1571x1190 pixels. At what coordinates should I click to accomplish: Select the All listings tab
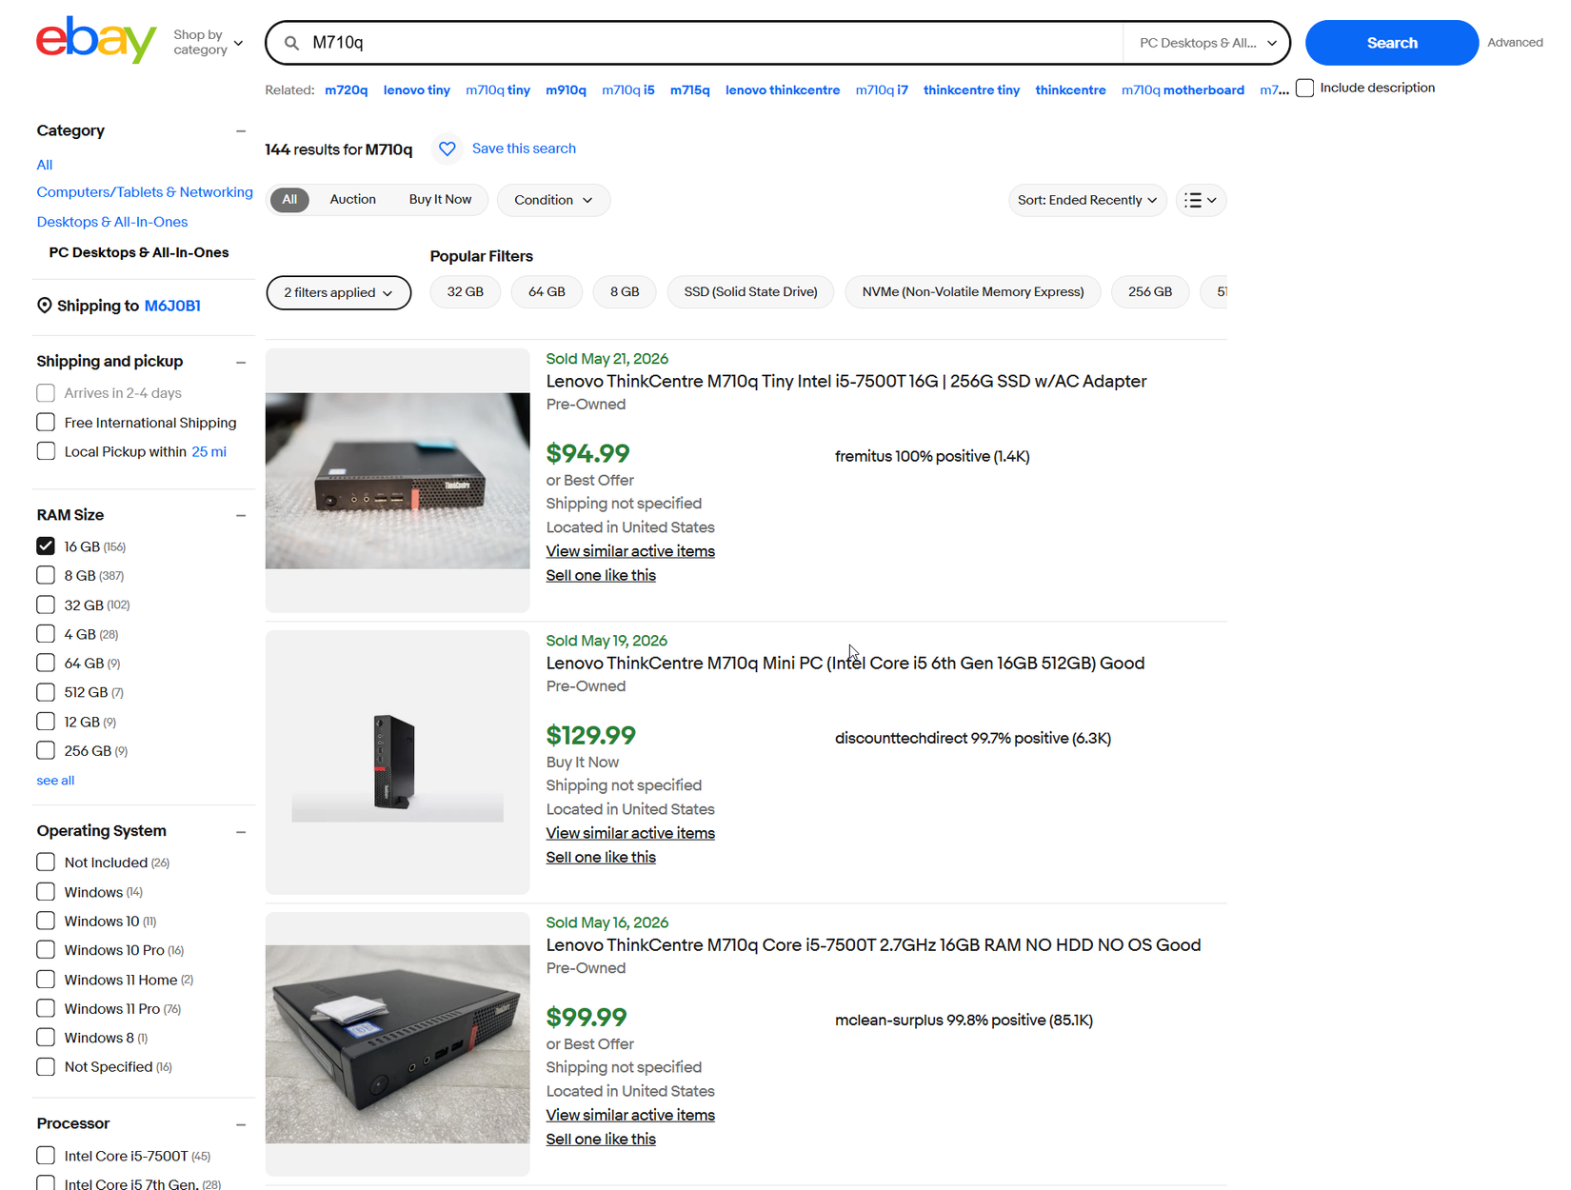click(x=289, y=200)
